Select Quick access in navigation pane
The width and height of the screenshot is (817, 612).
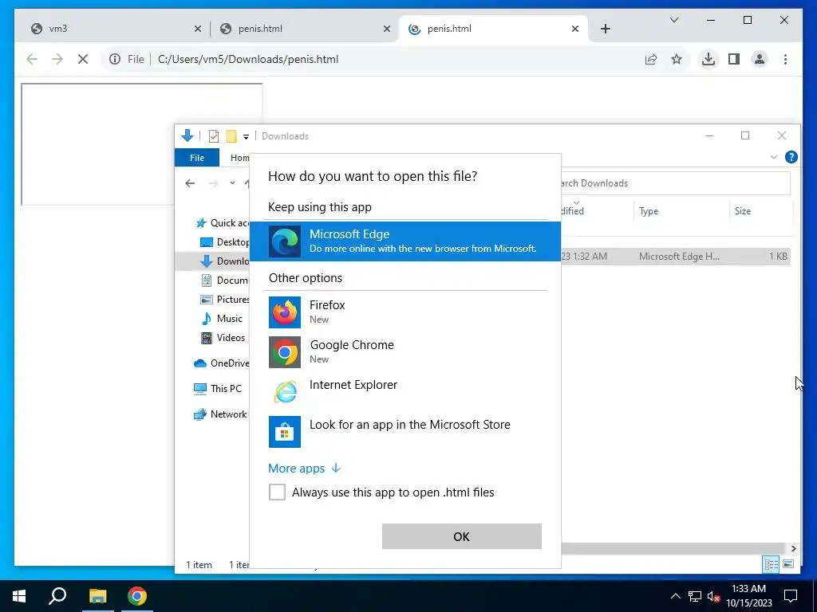click(x=222, y=223)
